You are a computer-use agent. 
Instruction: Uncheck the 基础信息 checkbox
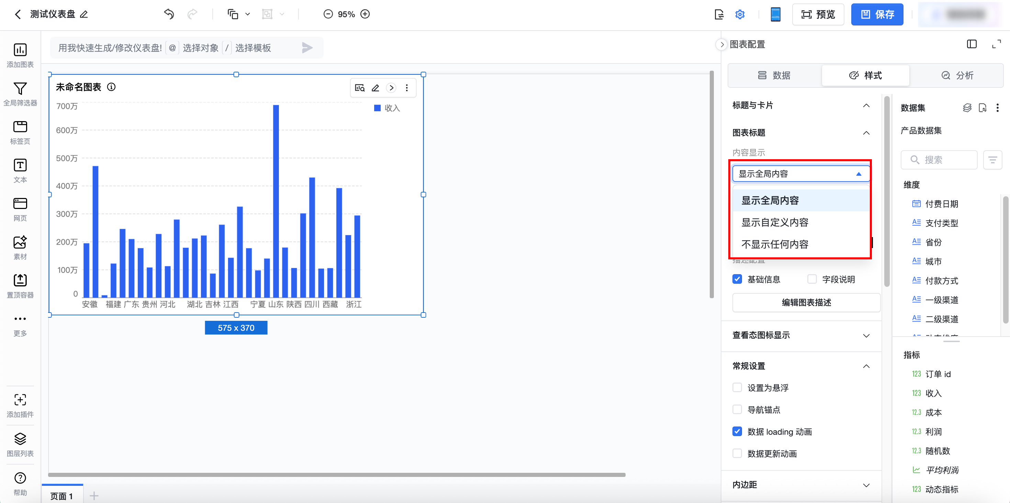[737, 279]
